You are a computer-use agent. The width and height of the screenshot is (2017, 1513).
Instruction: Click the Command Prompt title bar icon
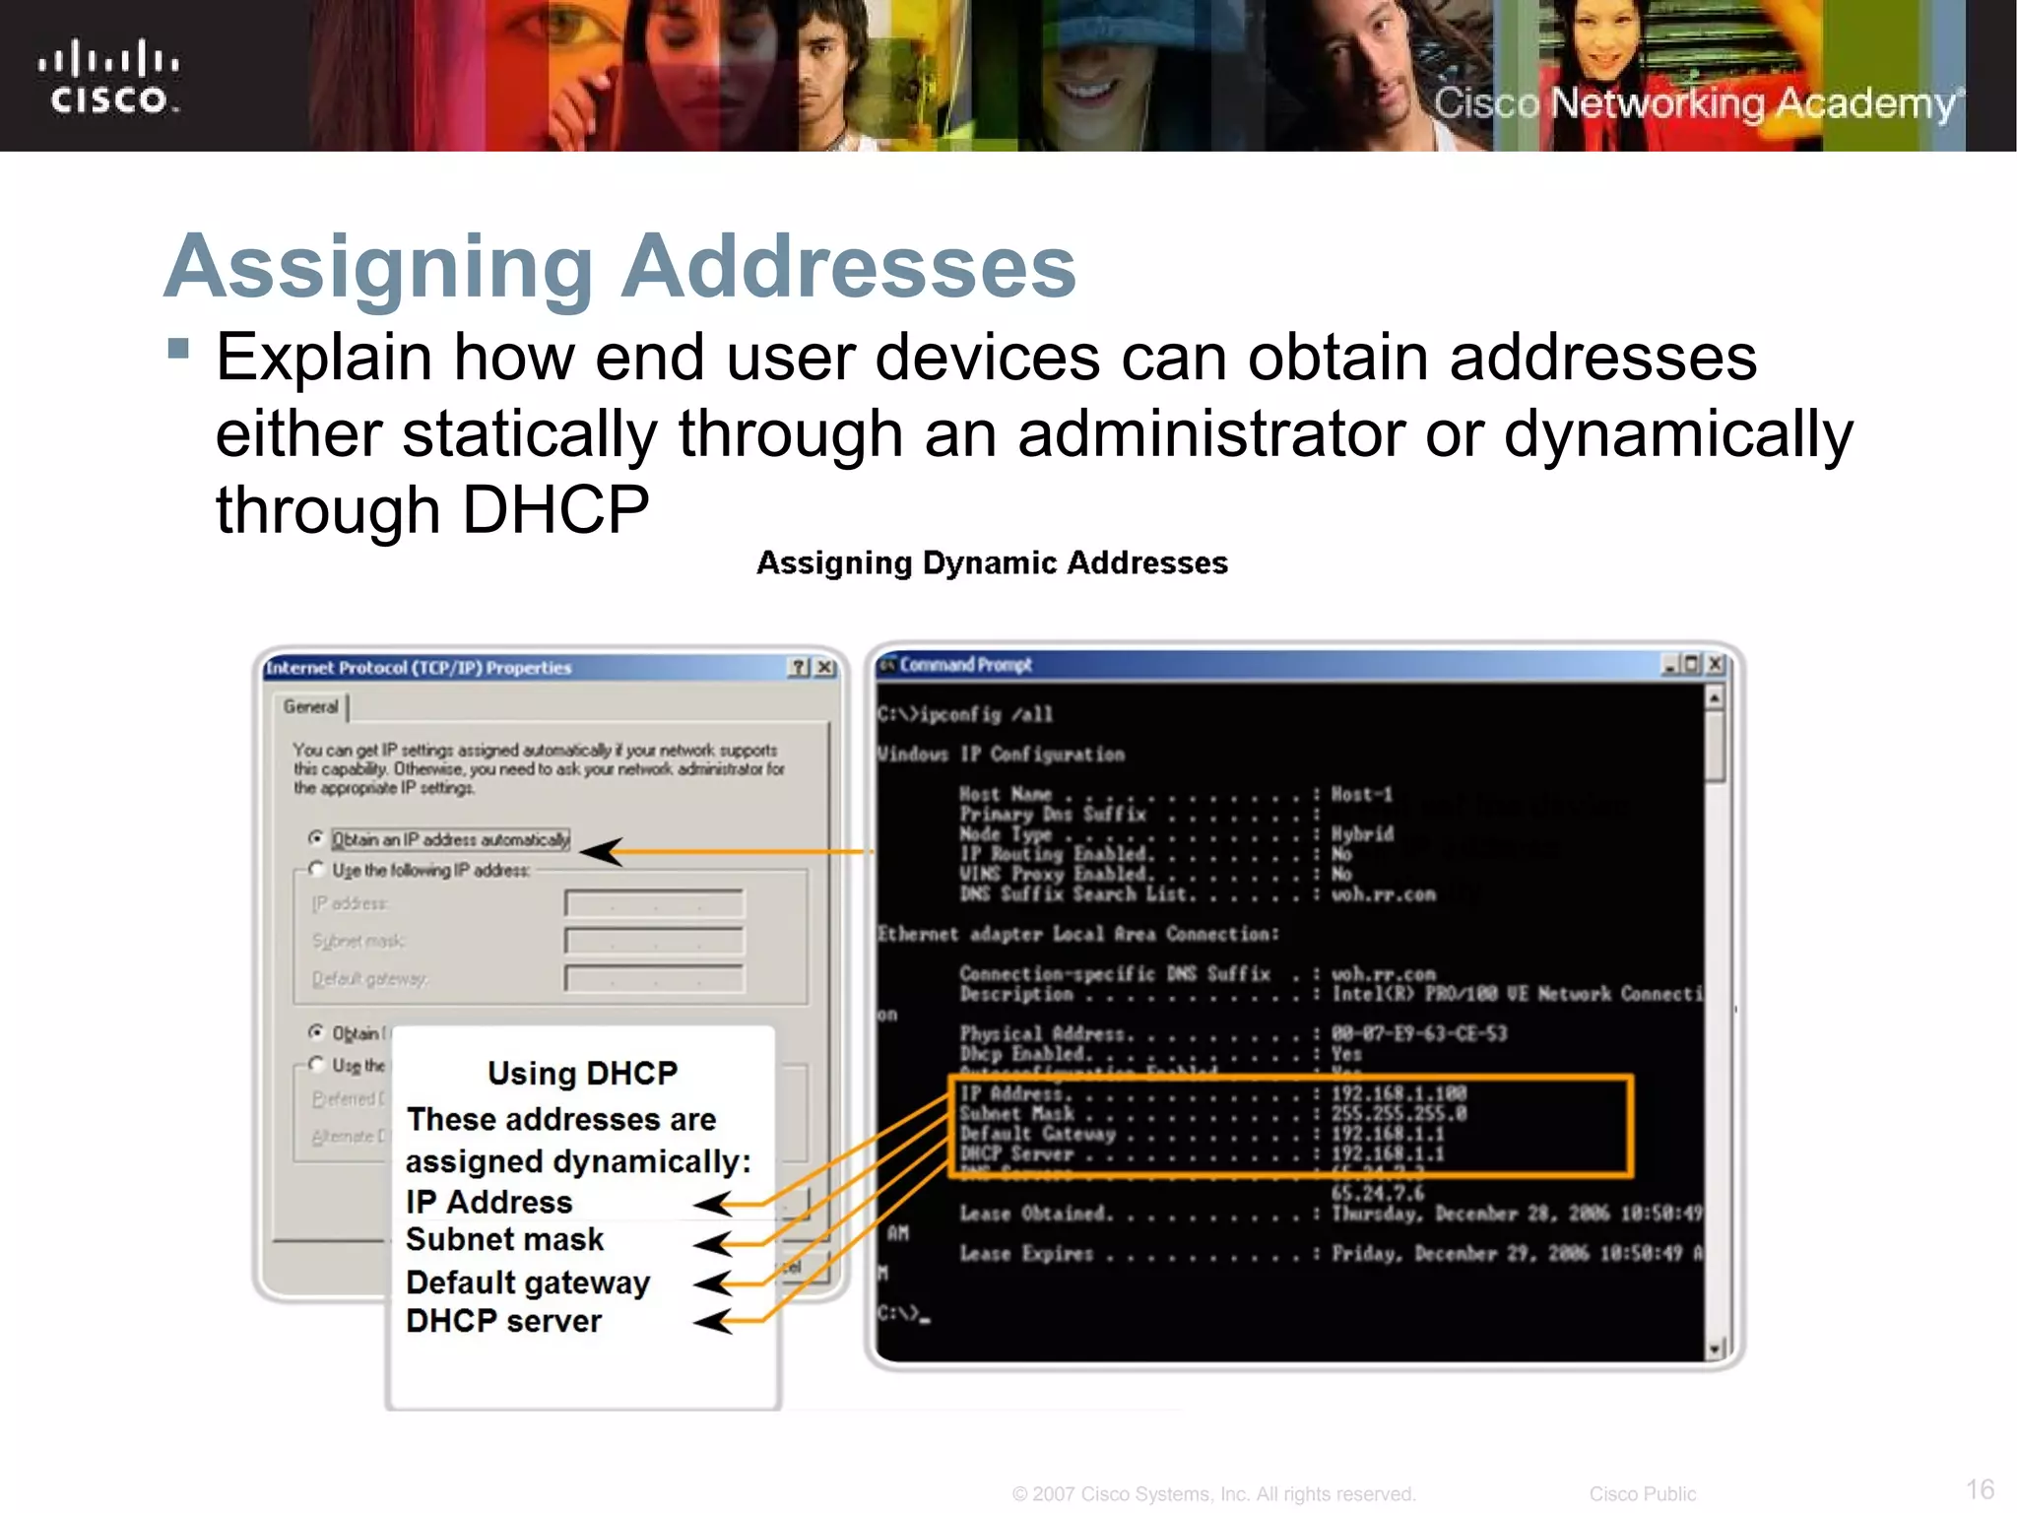pos(887,665)
